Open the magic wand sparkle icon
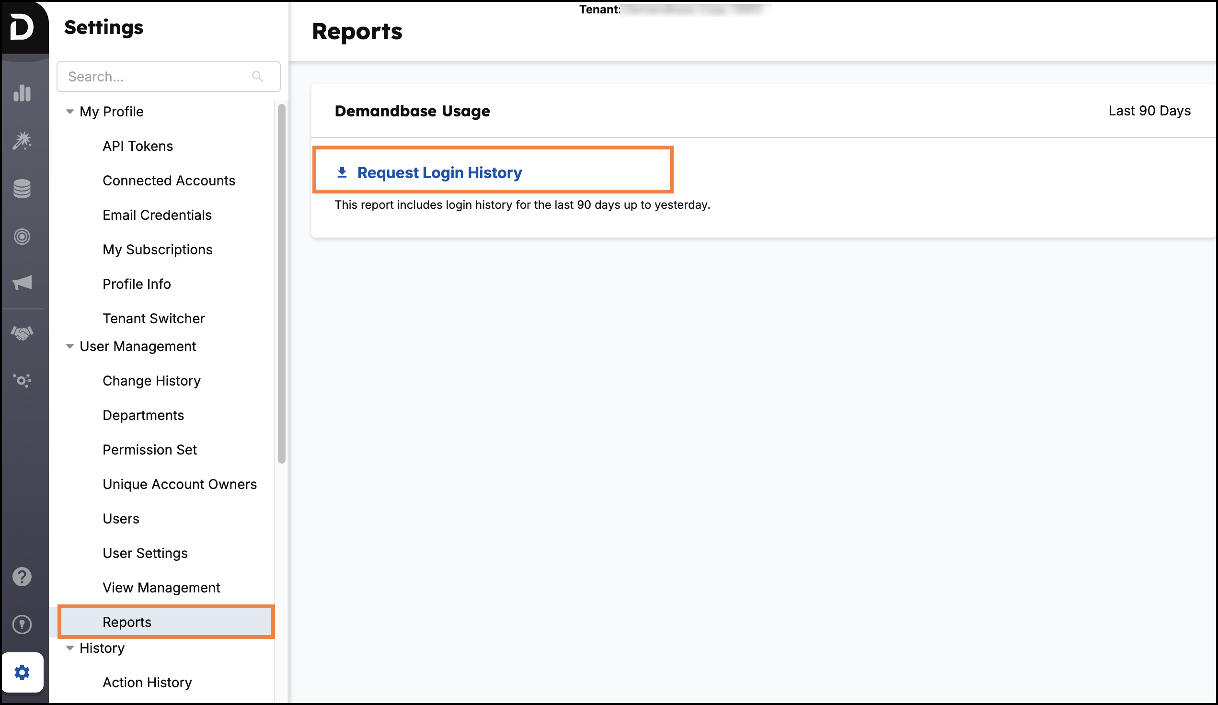Screen dimensions: 1218x705 22,141
